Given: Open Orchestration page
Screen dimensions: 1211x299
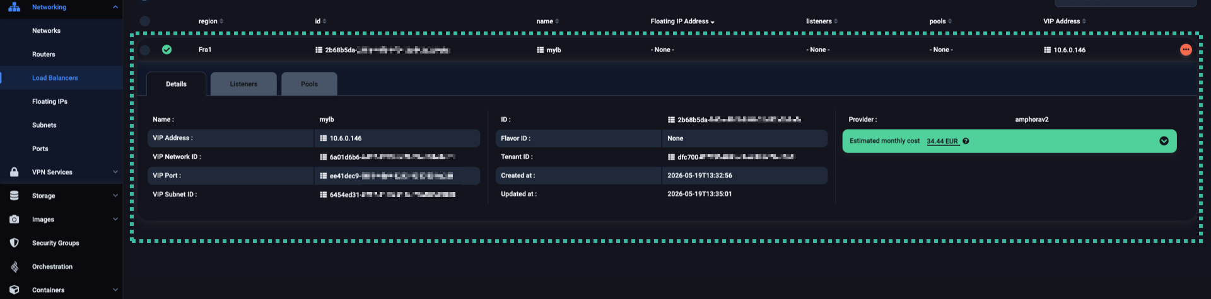Looking at the screenshot, I should pyautogui.click(x=52, y=267).
